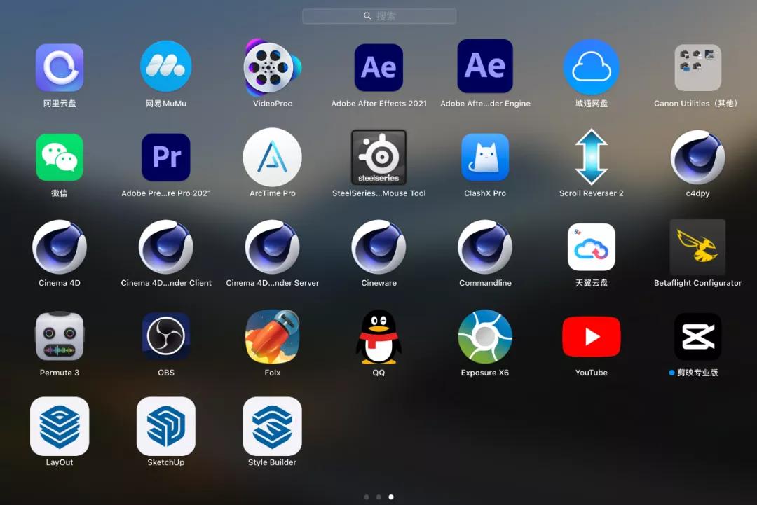The height and width of the screenshot is (505, 757).
Task: Open Permute 3
Action: (x=60, y=336)
